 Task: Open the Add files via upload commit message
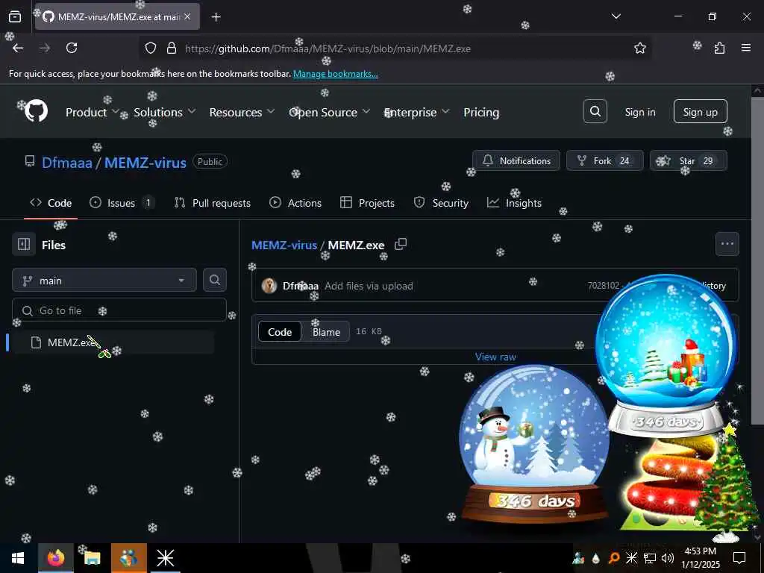(369, 286)
